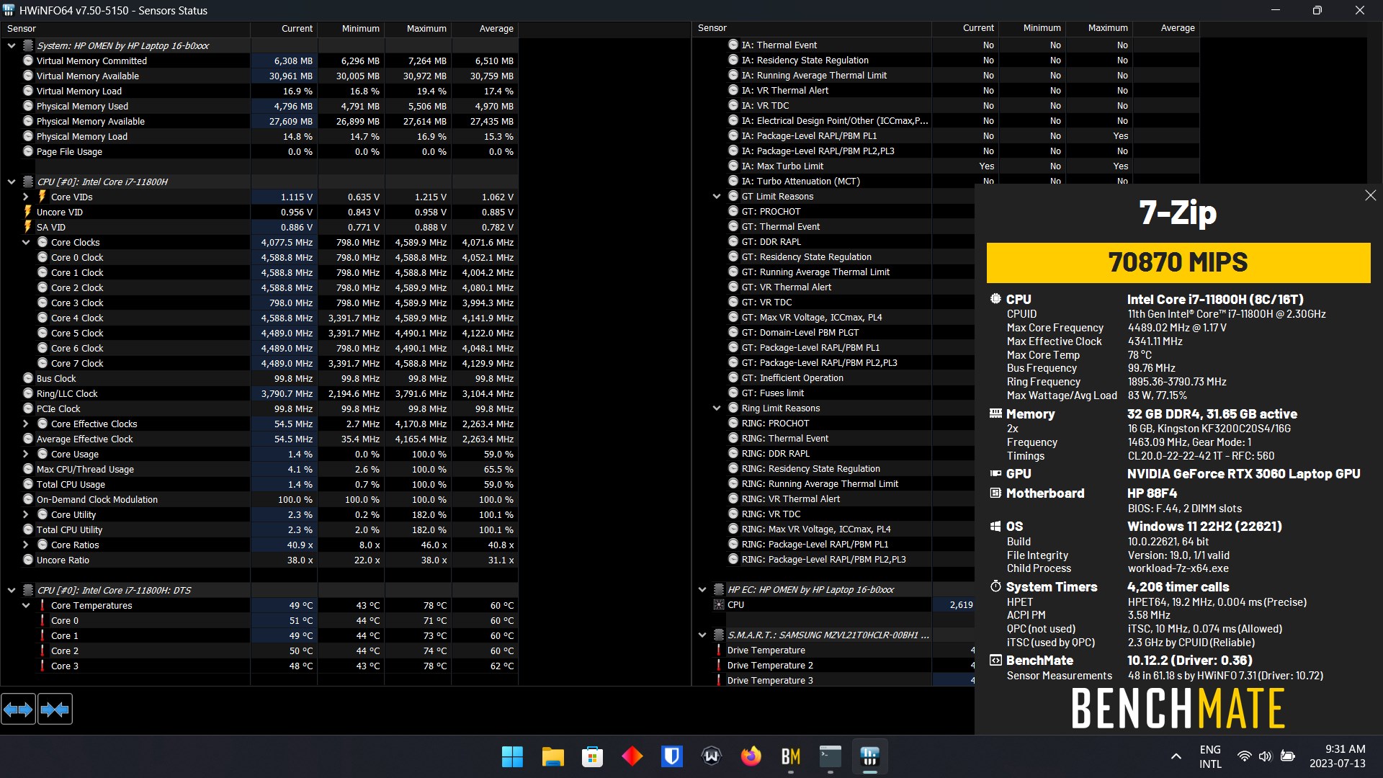Expand the Core VIDs node

(26, 197)
